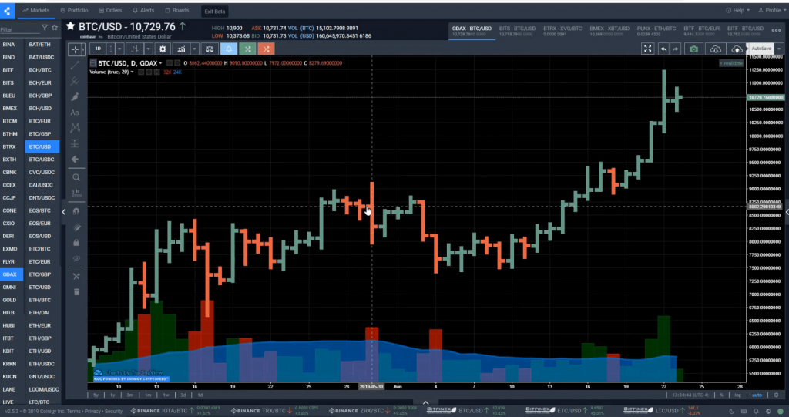Viewport: 789px width, 417px height.
Task: Click the trash remove drawings icon
Action: pyautogui.click(x=76, y=292)
